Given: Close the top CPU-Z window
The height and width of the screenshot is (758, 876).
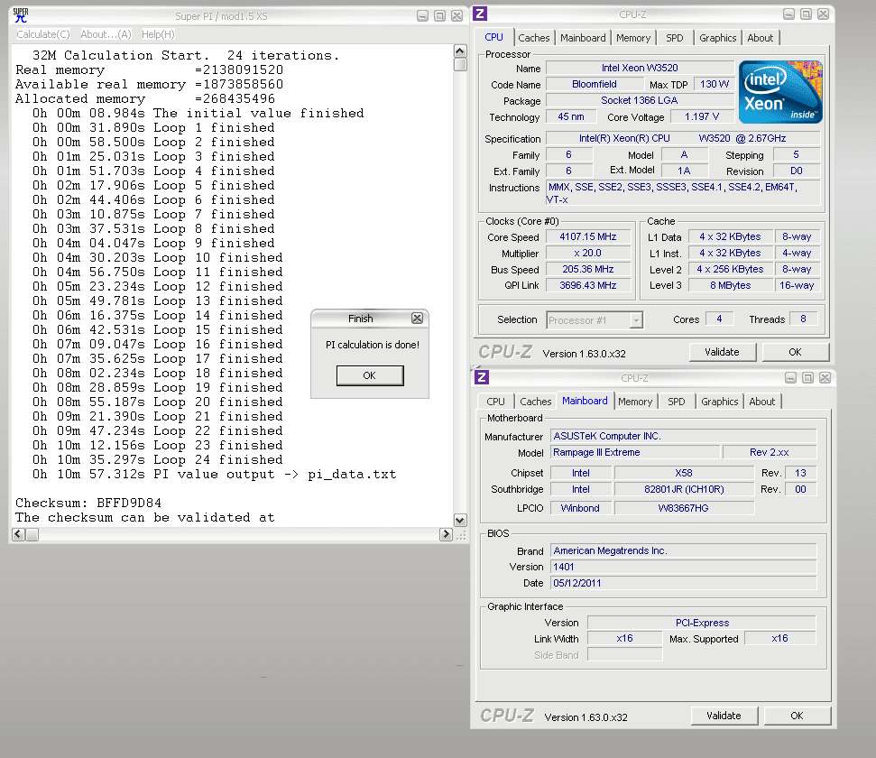Looking at the screenshot, I should point(823,14).
